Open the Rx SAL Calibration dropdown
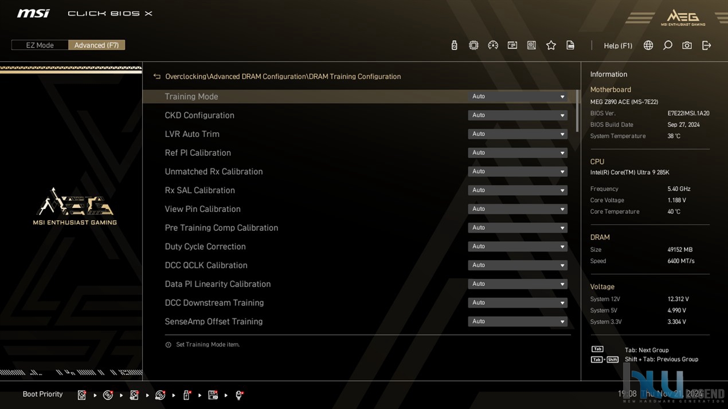The width and height of the screenshot is (728, 409). (x=518, y=190)
